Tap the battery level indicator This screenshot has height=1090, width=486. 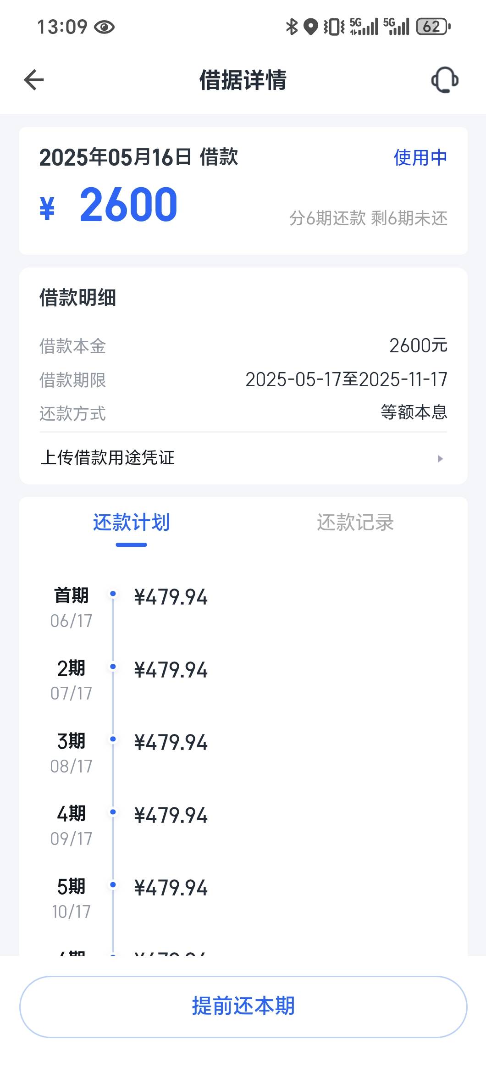point(433,27)
